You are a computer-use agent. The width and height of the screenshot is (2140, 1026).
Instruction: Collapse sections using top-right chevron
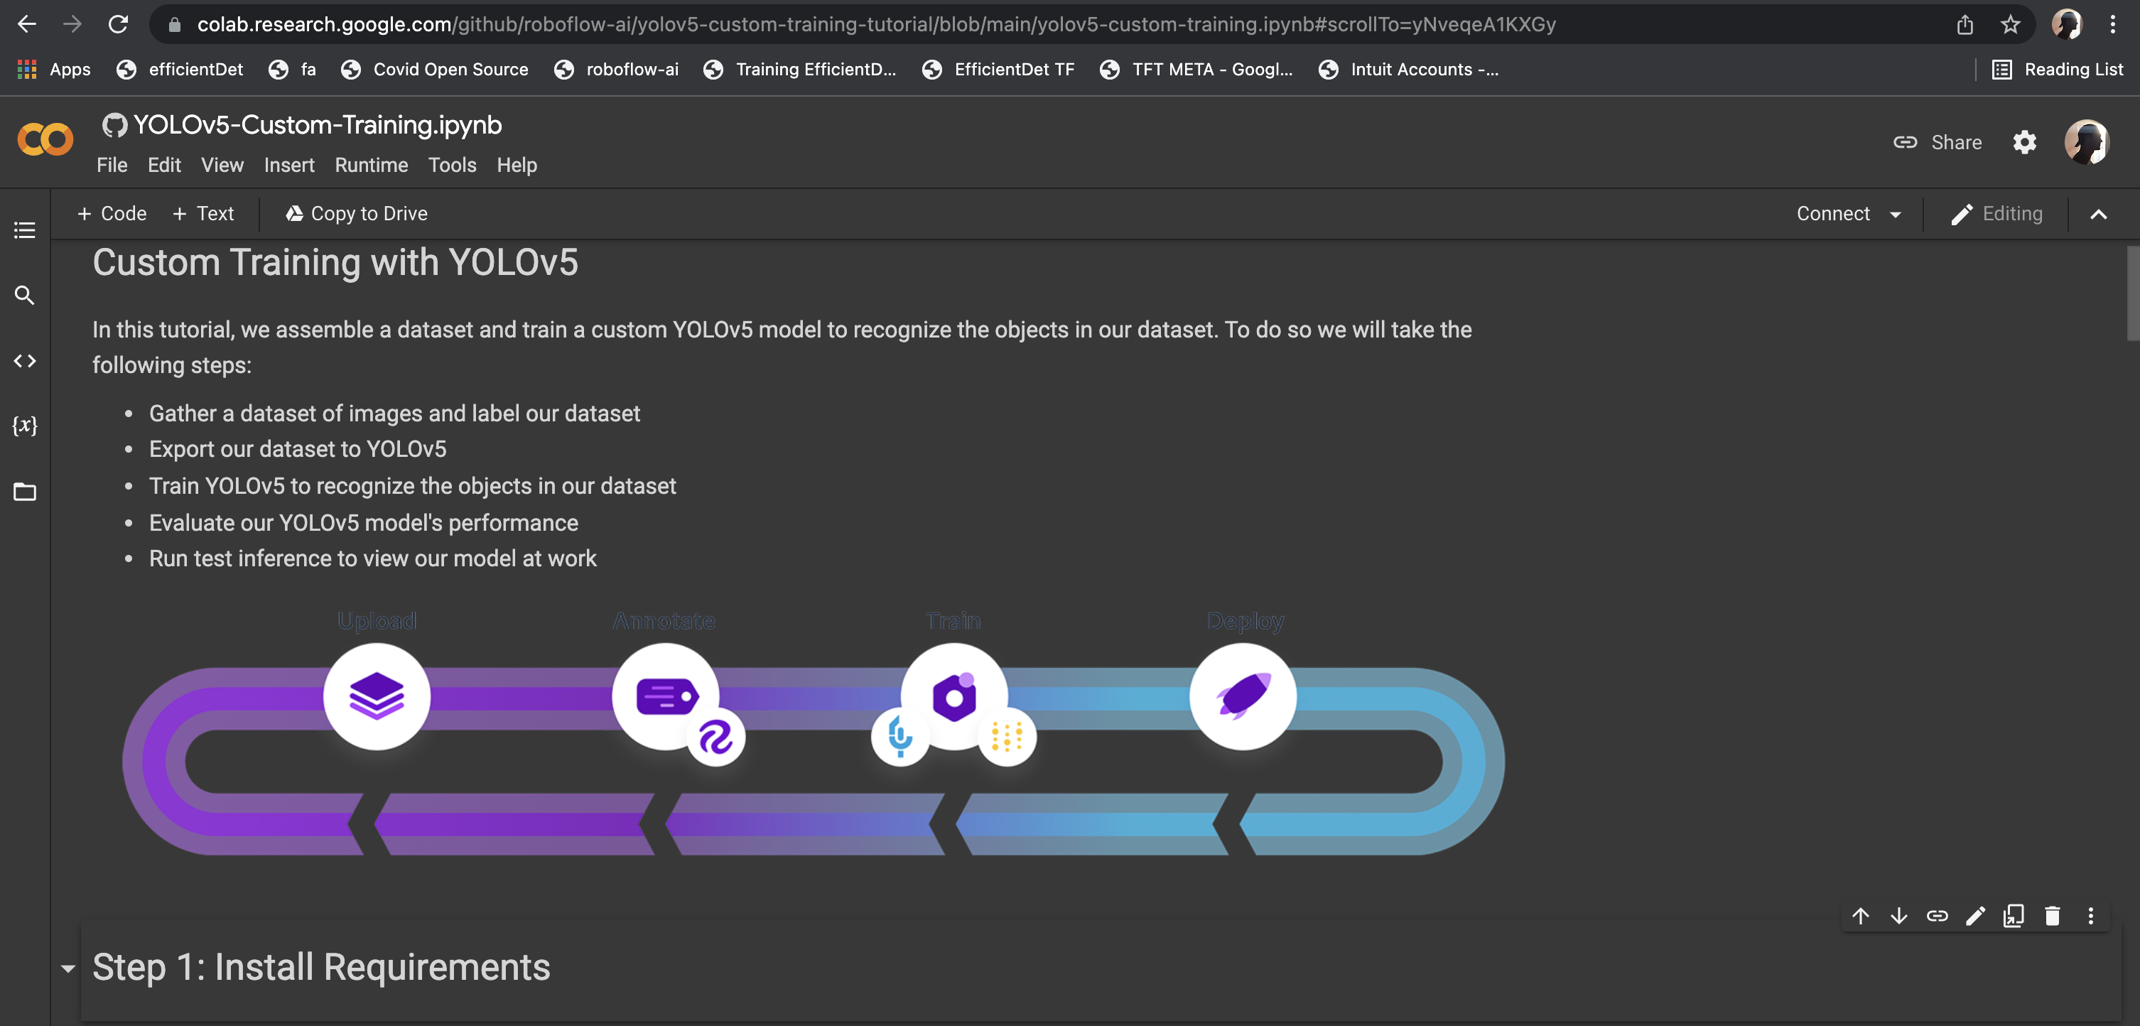tap(2100, 213)
